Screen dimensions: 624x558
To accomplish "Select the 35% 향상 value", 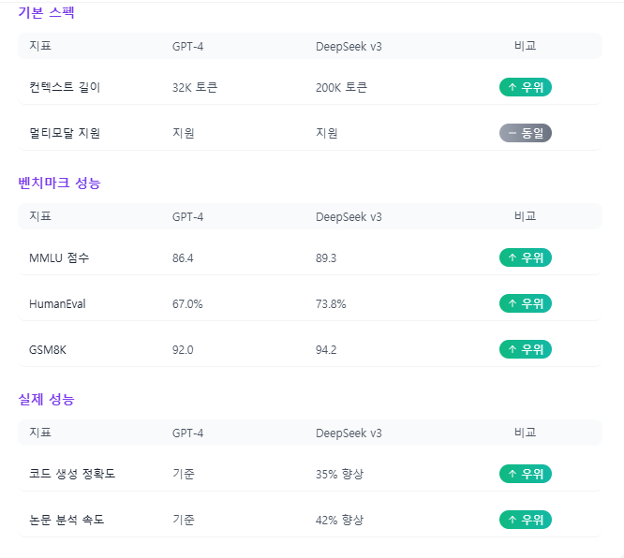I will [x=339, y=474].
